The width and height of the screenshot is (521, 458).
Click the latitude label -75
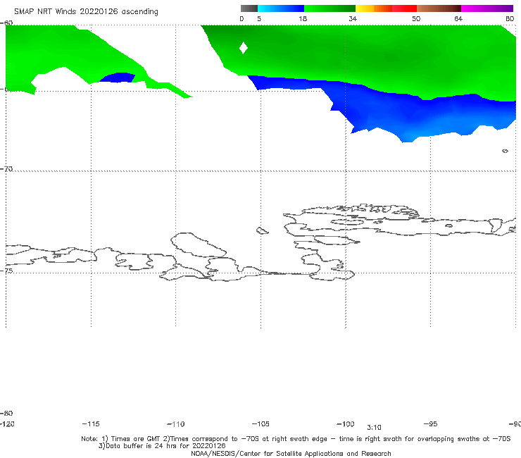pos(6,271)
